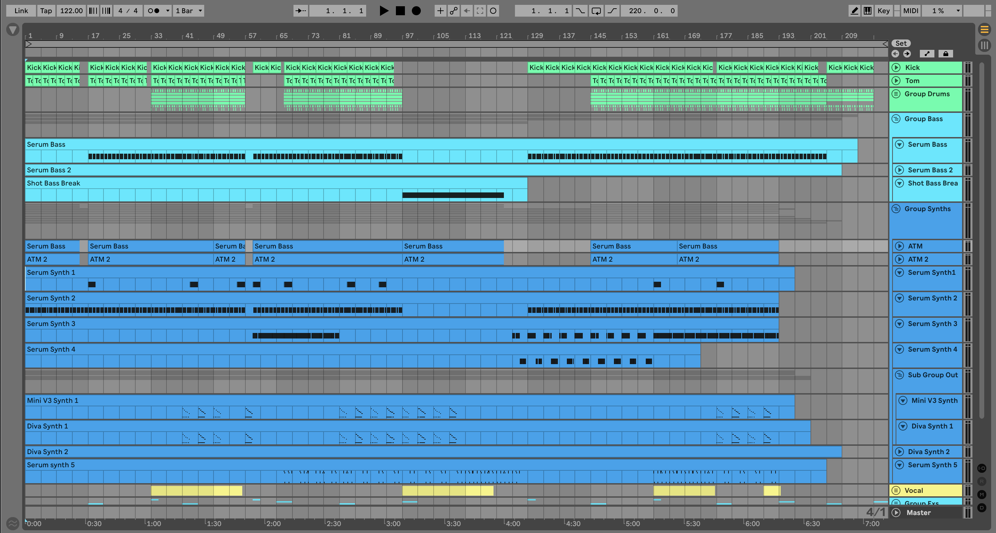996x533 pixels.
Task: Click the Set locator button
Action: [x=900, y=43]
